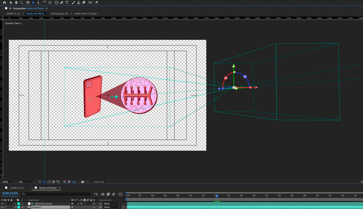Click the timeline layer search field

(x=56, y=194)
